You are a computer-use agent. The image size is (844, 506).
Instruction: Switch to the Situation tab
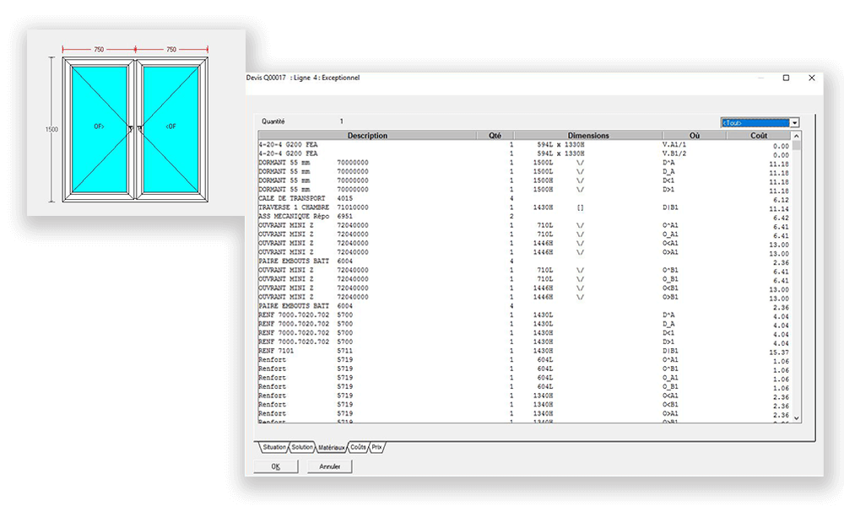[x=273, y=447]
